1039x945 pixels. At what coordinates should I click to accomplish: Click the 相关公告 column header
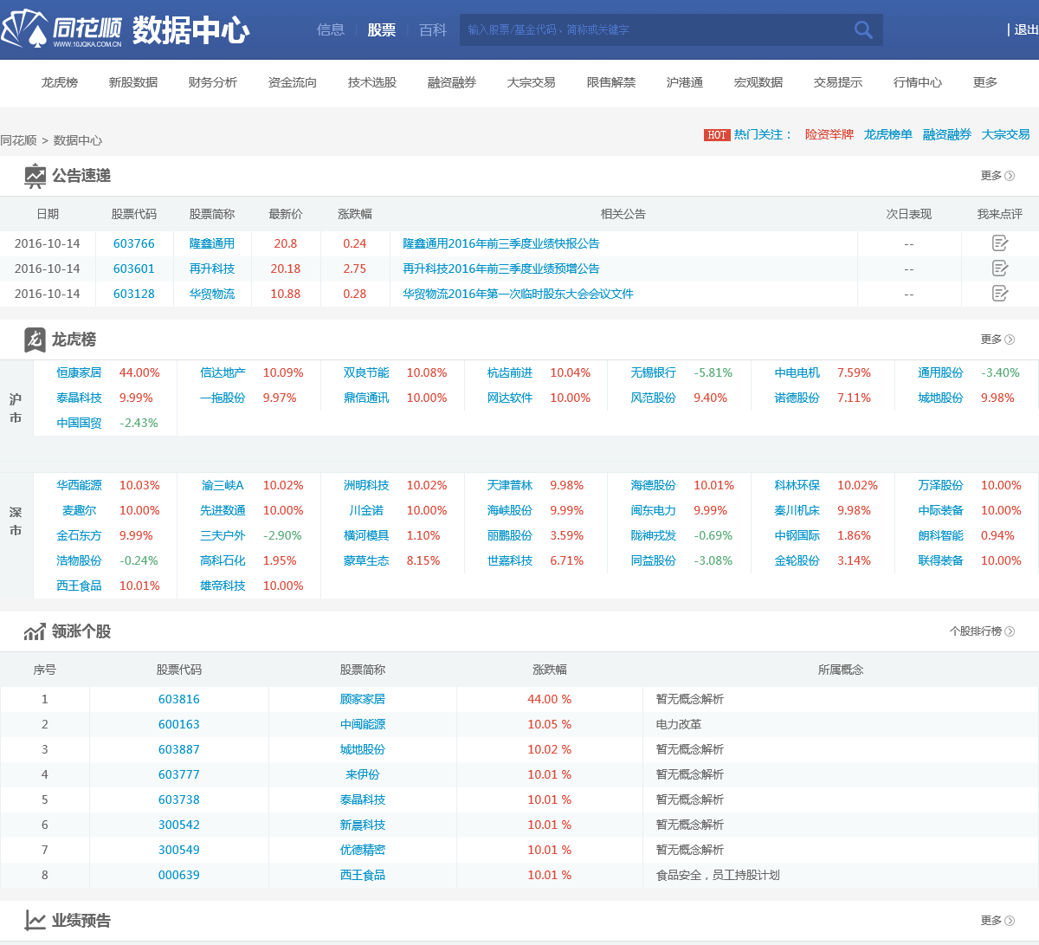tap(623, 214)
